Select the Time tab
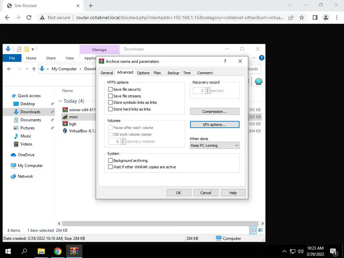The height and width of the screenshot is (258, 344). point(187,73)
